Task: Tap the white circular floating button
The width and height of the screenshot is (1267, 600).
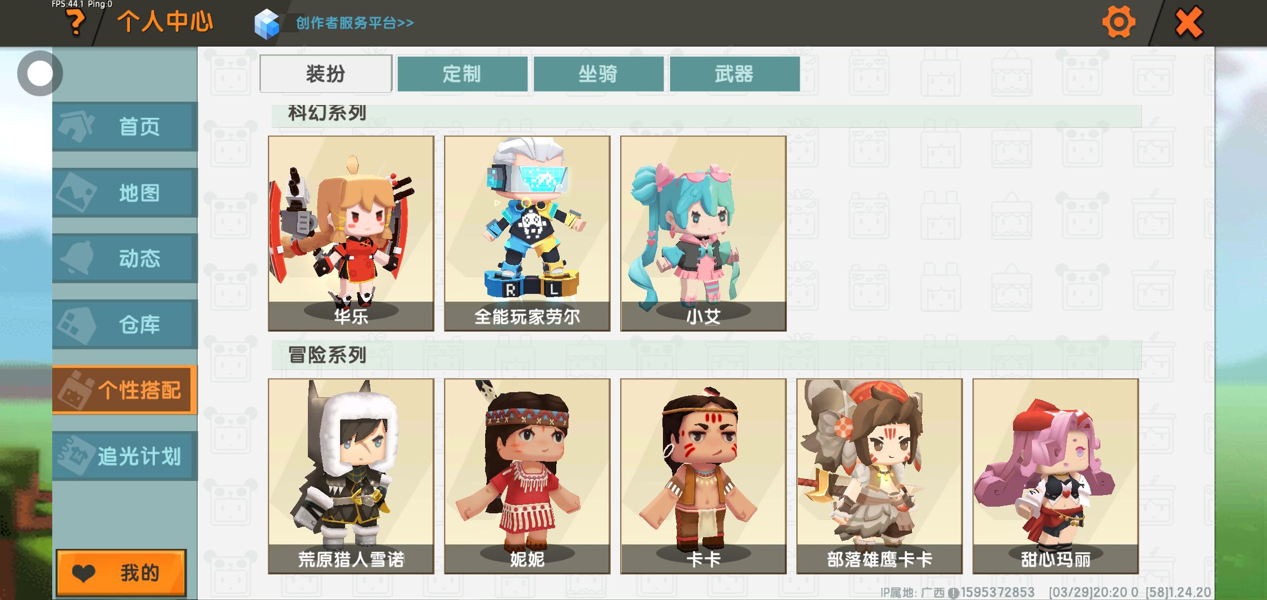Action: coord(39,73)
